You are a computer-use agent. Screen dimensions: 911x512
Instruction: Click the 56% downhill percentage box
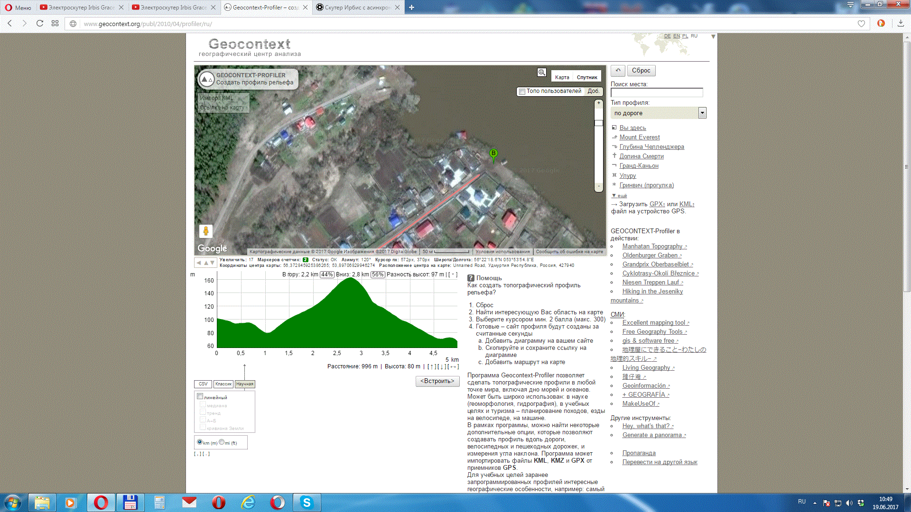point(378,274)
